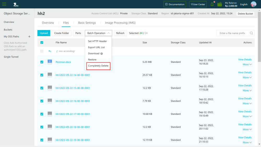Screen dimensions: 261x147
Task: View Details for Postman.docx
Action: point(245,59)
